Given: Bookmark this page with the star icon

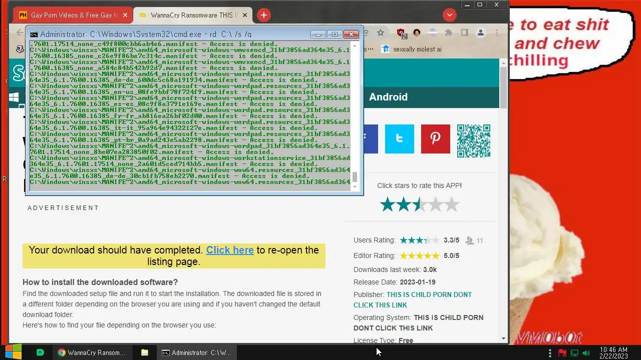Looking at the screenshot, I should point(381,33).
